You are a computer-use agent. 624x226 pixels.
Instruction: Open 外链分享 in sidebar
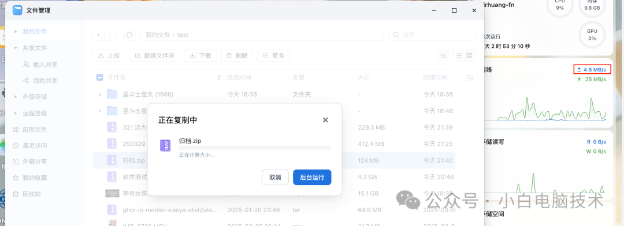[34, 161]
